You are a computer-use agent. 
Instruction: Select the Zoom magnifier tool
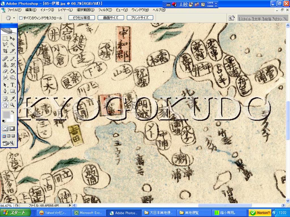(x=12, y=105)
